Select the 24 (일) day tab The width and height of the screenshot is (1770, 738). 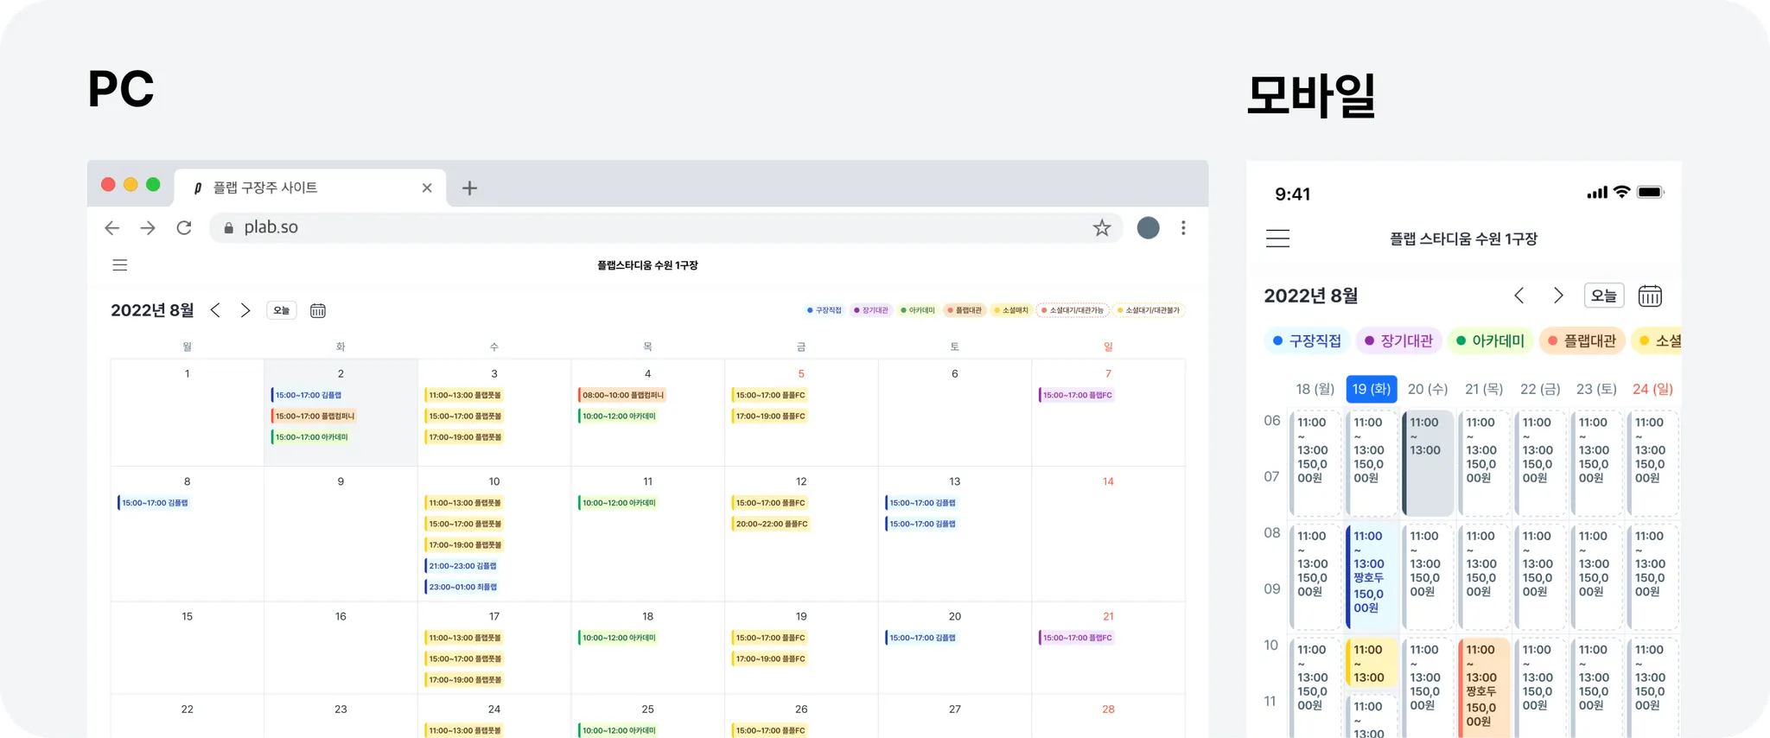point(1652,389)
